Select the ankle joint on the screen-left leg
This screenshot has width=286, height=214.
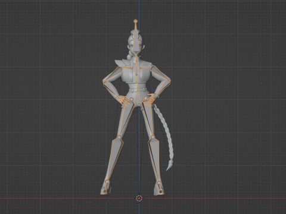point(107,181)
